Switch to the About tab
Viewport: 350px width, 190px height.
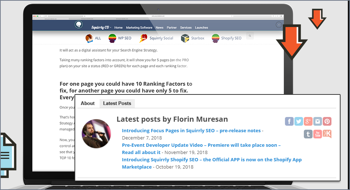(x=88, y=104)
